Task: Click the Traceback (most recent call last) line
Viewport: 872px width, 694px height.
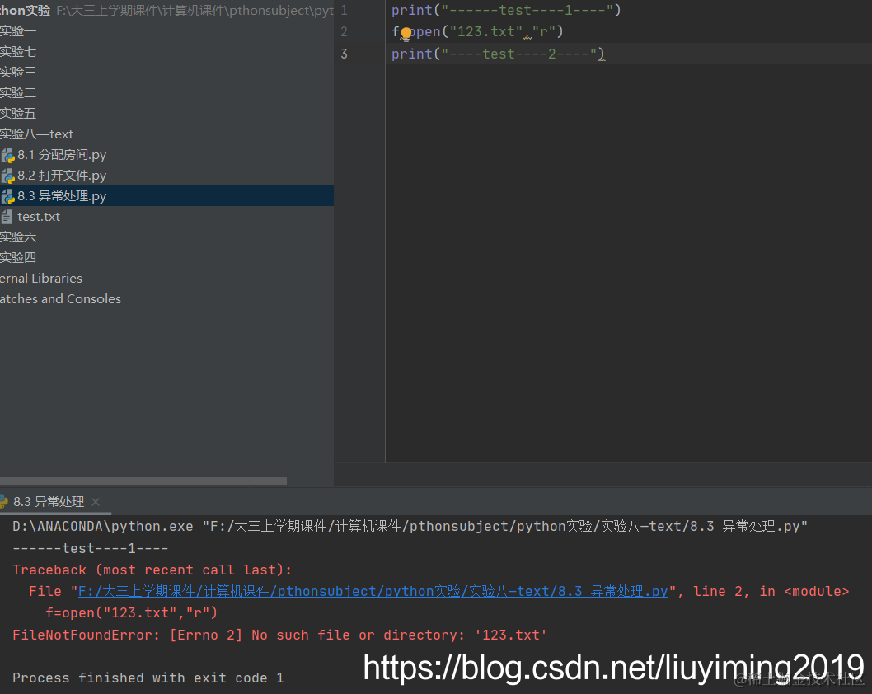Action: point(152,570)
